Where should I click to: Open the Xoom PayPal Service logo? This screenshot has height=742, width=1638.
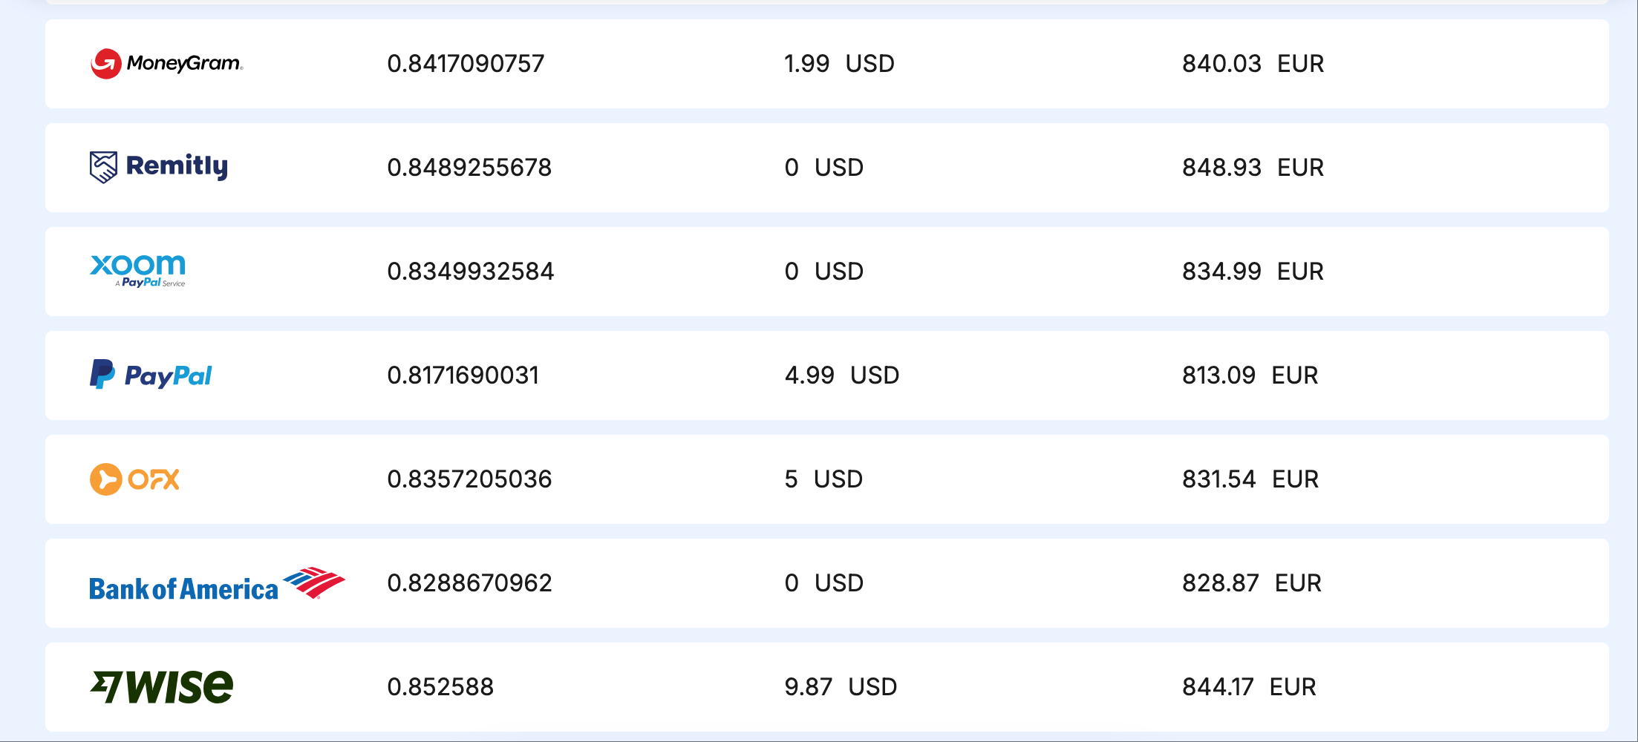pos(138,271)
